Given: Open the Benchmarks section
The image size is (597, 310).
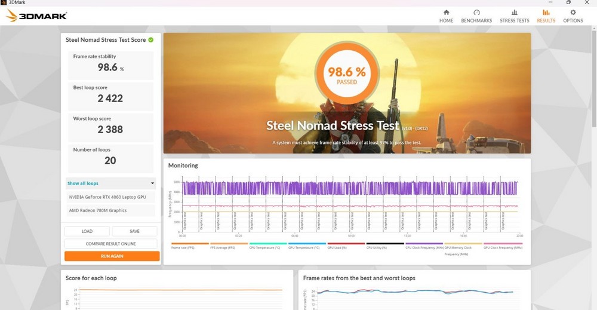Looking at the screenshot, I should point(476,16).
